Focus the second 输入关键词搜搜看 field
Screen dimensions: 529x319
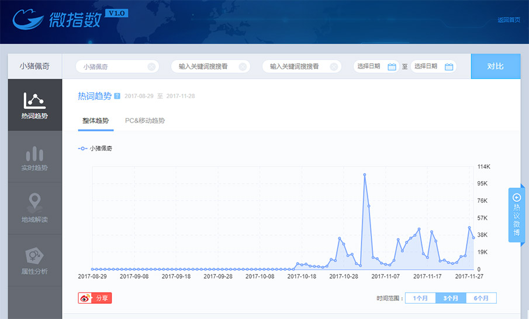210,67
